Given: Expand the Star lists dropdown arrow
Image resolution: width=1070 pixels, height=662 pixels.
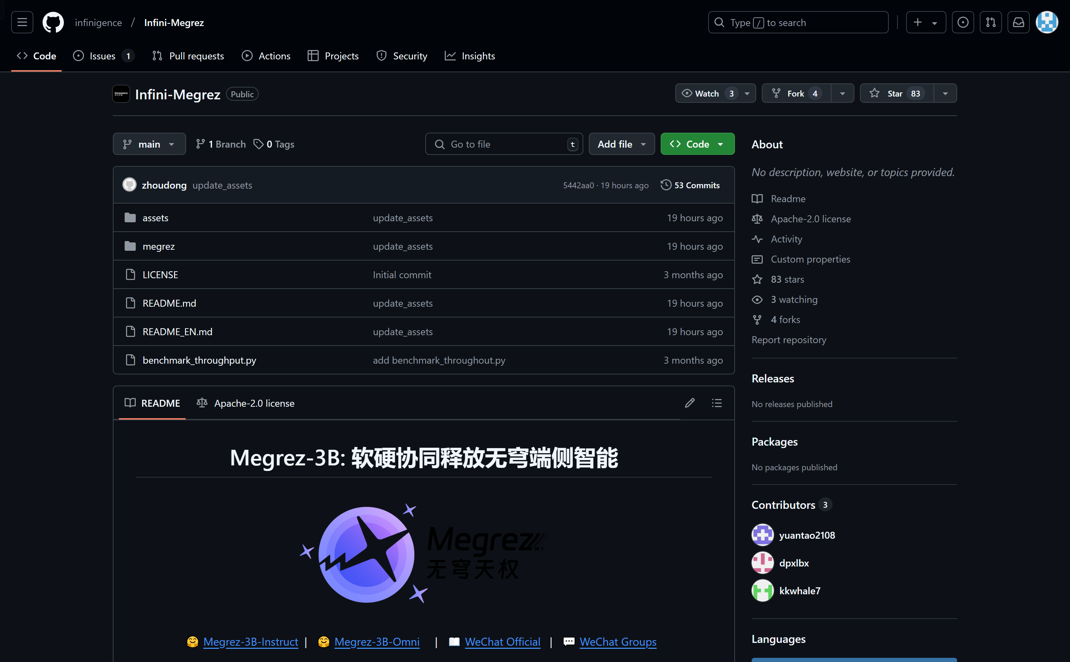Looking at the screenshot, I should [x=945, y=93].
